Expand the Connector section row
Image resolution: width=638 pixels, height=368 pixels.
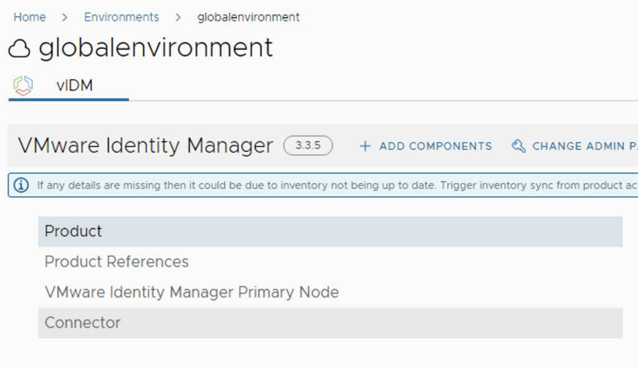pos(82,323)
